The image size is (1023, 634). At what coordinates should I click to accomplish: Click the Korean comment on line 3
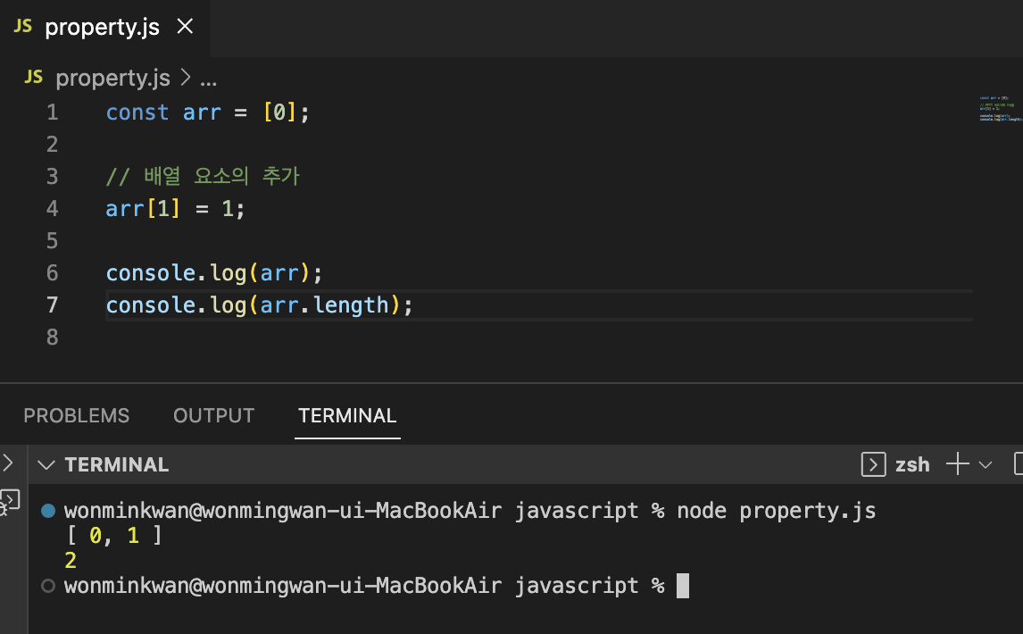[x=203, y=176]
